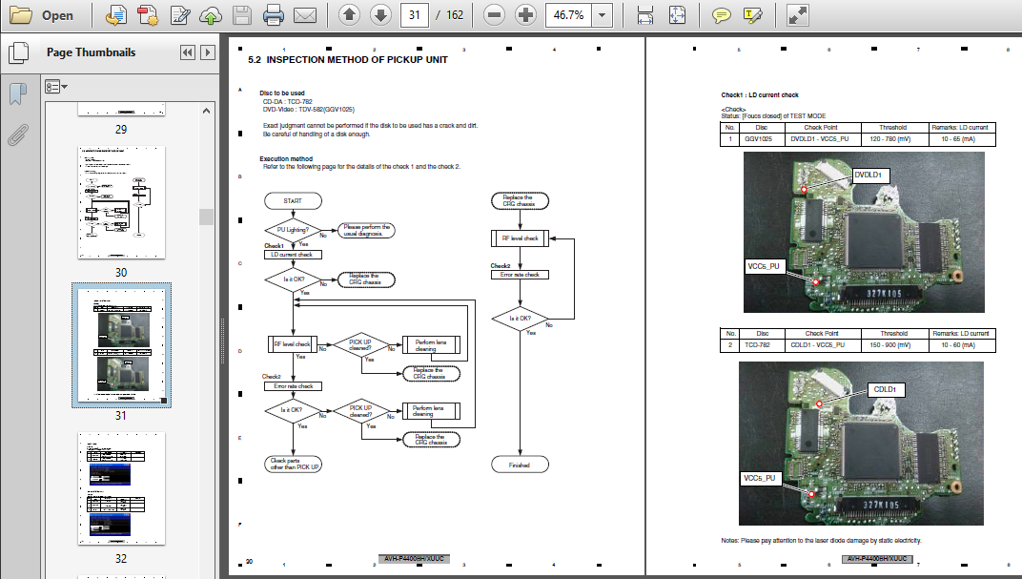
Task: Open the thumbnails options menu dropdown
Action: pyautogui.click(x=56, y=86)
